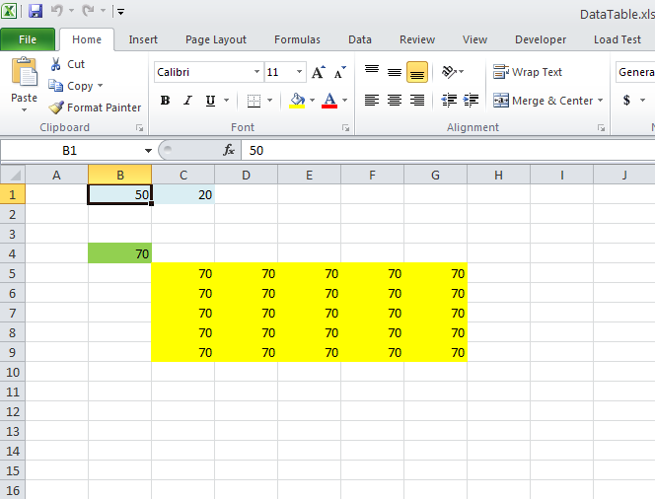The height and width of the screenshot is (499, 655).
Task: Click the Increase Font Size icon
Action: [318, 73]
